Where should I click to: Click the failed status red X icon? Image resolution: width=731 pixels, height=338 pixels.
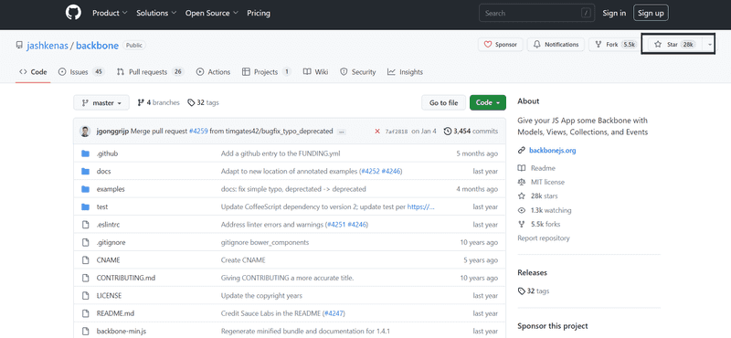click(377, 132)
